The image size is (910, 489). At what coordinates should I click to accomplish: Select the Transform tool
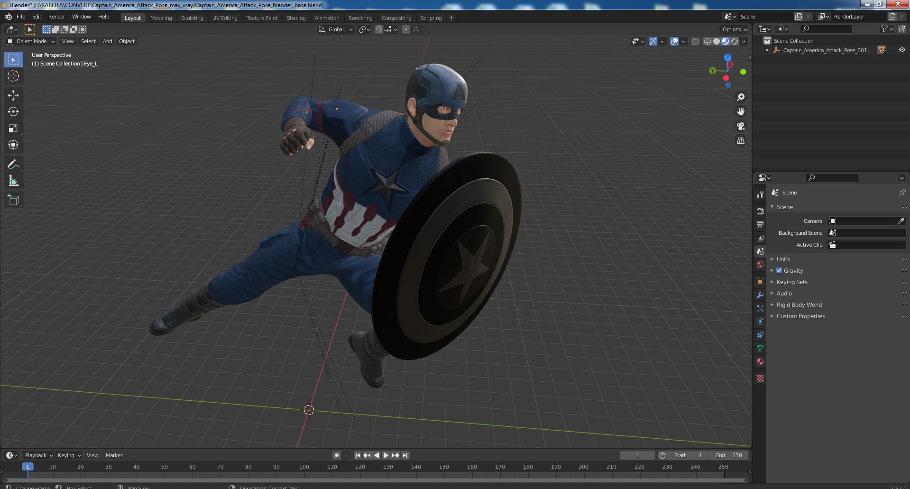pyautogui.click(x=13, y=145)
